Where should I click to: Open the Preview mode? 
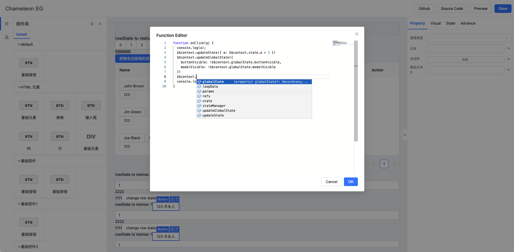(x=481, y=9)
